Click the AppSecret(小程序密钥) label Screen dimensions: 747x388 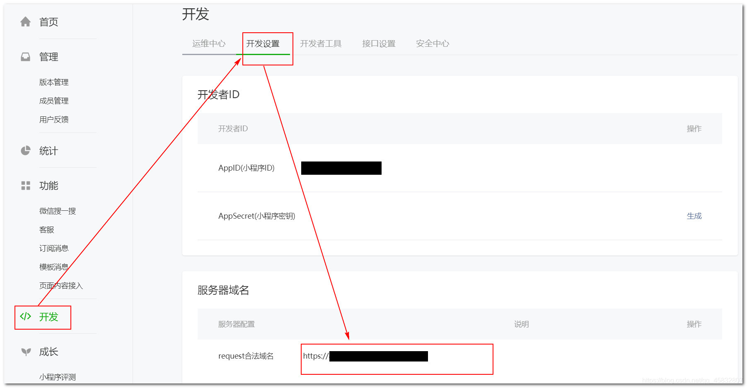(x=257, y=216)
